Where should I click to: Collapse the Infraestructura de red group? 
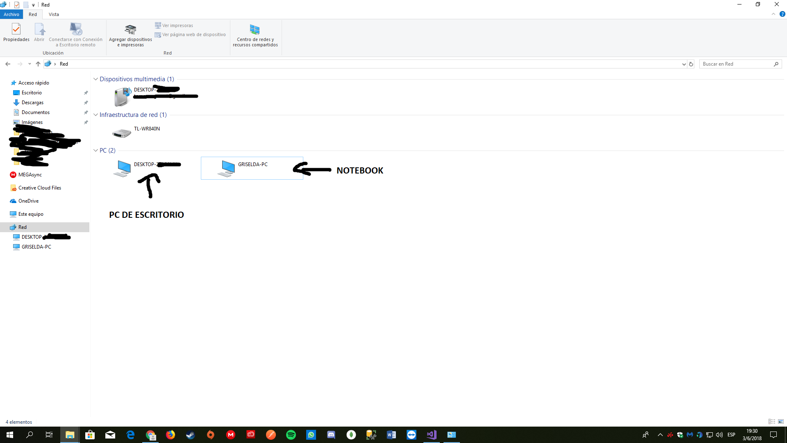(96, 115)
